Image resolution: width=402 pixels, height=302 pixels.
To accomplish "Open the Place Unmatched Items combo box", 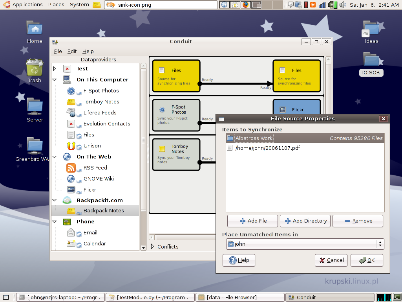I will tap(305, 244).
